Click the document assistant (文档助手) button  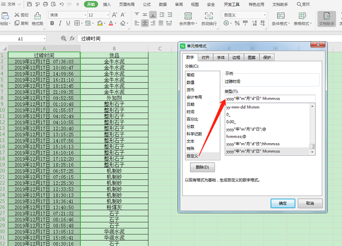327,19
